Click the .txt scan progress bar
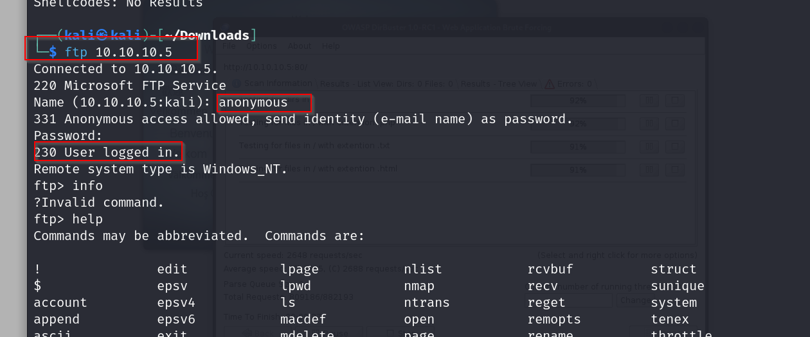This screenshot has height=337, width=810. 577,147
